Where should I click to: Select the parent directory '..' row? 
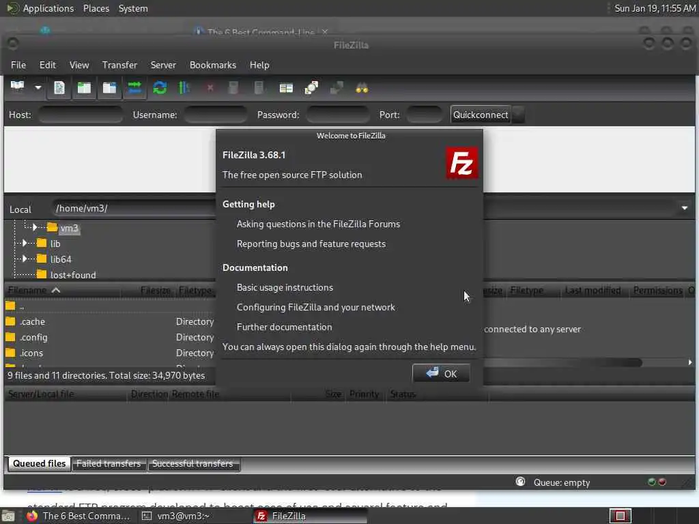(110, 306)
